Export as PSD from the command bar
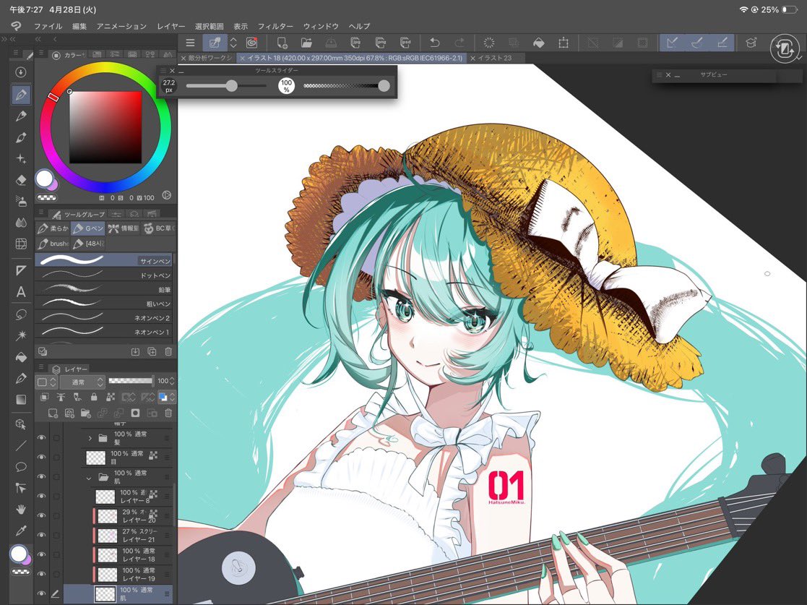Screen dimensions: 807x605 click(x=405, y=43)
